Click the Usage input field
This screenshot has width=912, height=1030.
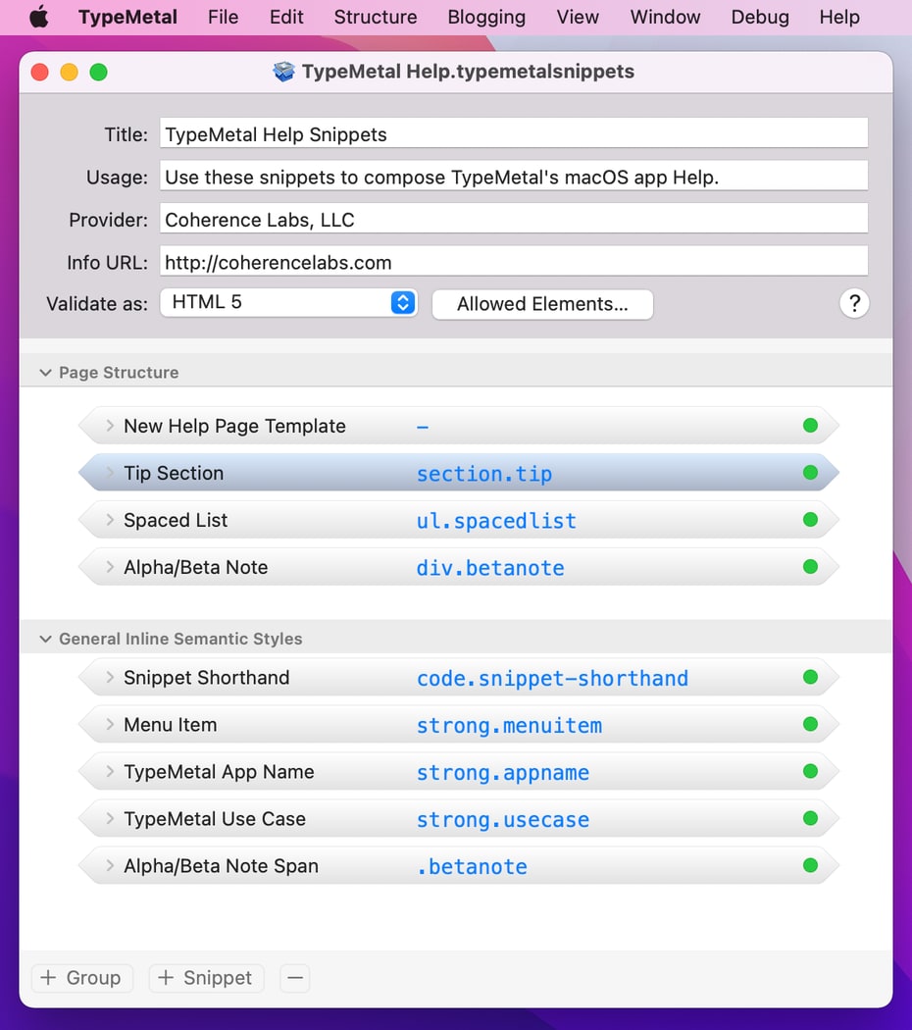[x=514, y=176]
